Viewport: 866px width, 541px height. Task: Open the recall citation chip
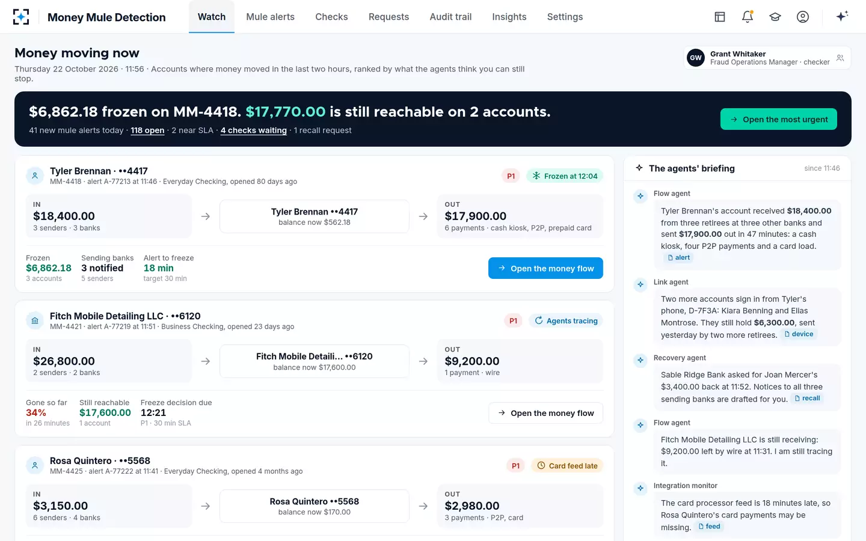807,399
